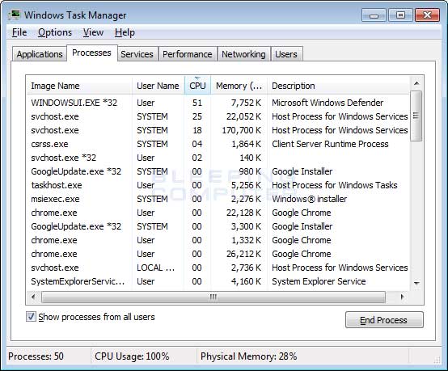Click Processes: 50 in status bar
The width and height of the screenshot is (448, 371).
36,356
